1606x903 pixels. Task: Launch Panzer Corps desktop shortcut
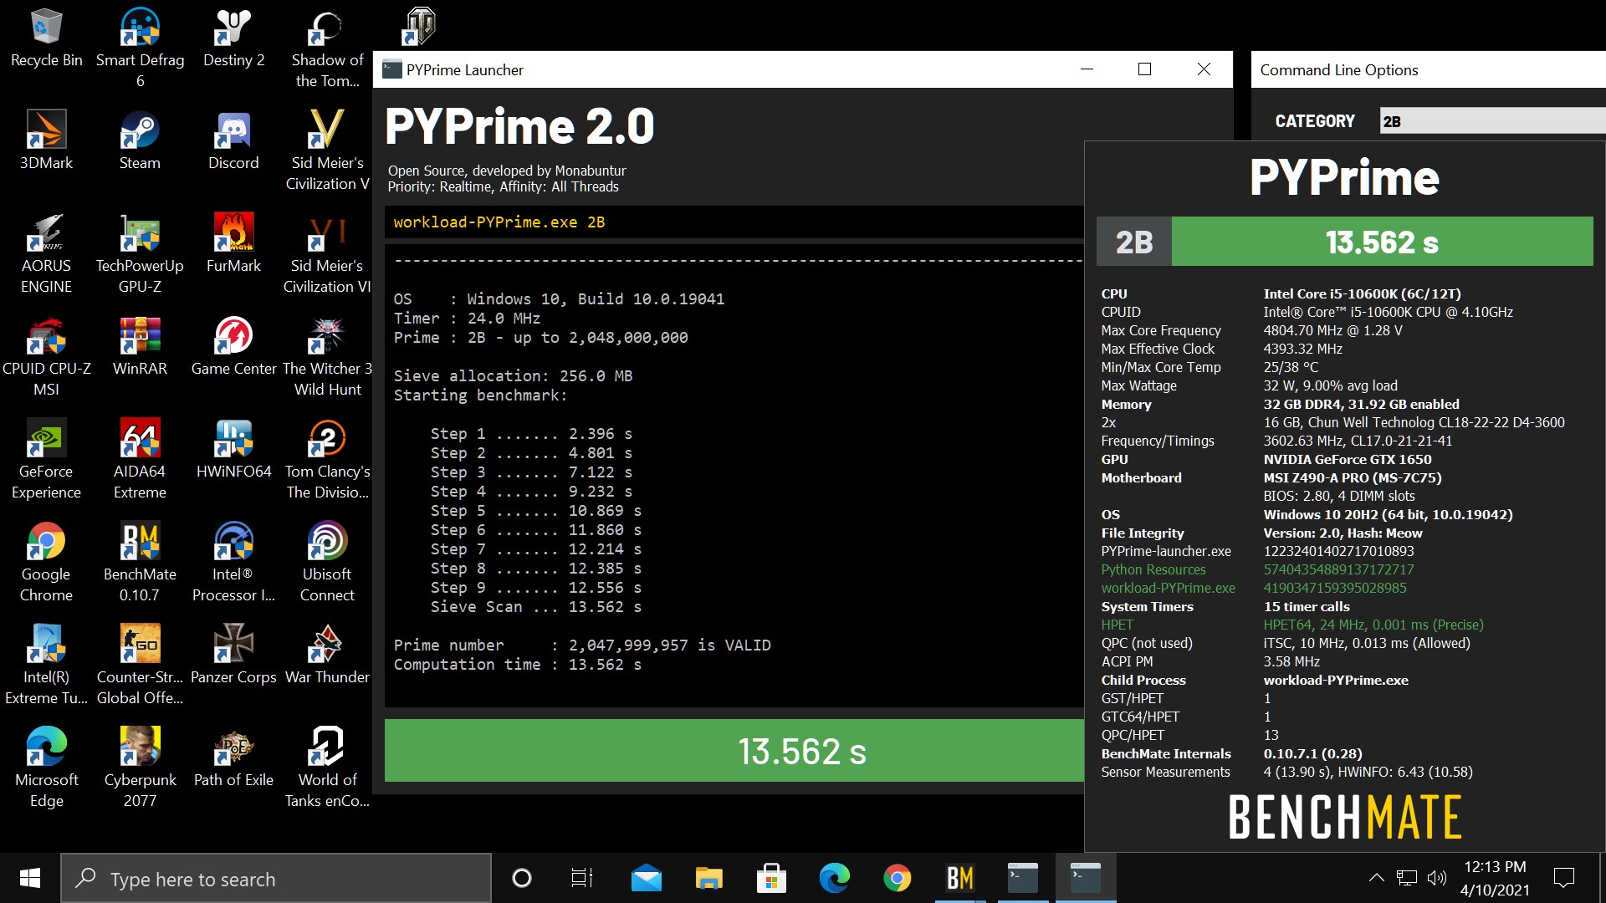pyautogui.click(x=233, y=656)
